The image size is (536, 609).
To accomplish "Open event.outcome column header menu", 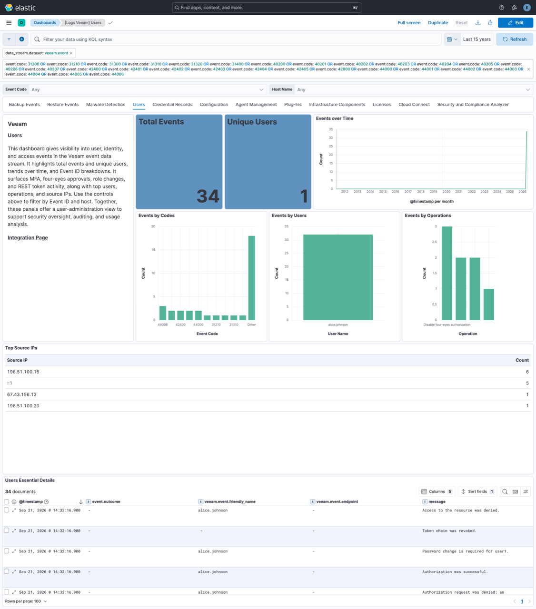I will coord(106,502).
